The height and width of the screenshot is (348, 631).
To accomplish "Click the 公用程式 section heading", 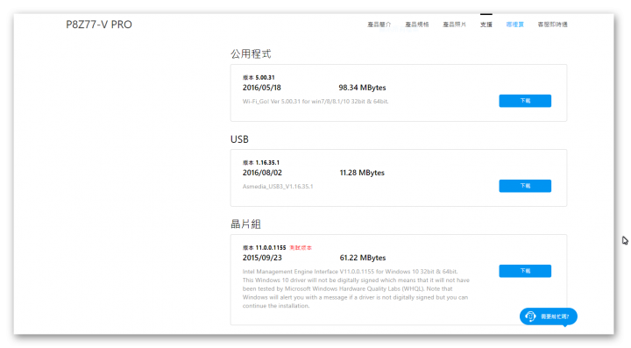I will pyautogui.click(x=251, y=54).
